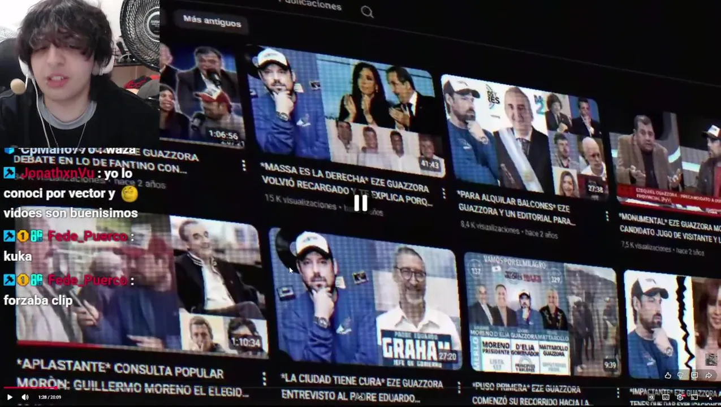Click the '15 K visualizaciones' text
Screen dimensions: 721x407
(x=300, y=201)
